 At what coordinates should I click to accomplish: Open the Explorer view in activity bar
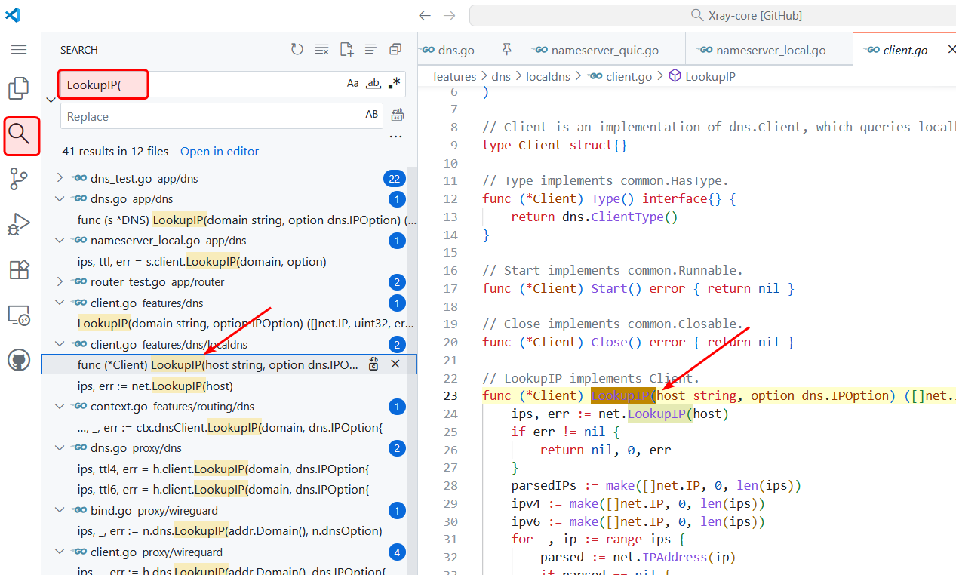tap(19, 88)
